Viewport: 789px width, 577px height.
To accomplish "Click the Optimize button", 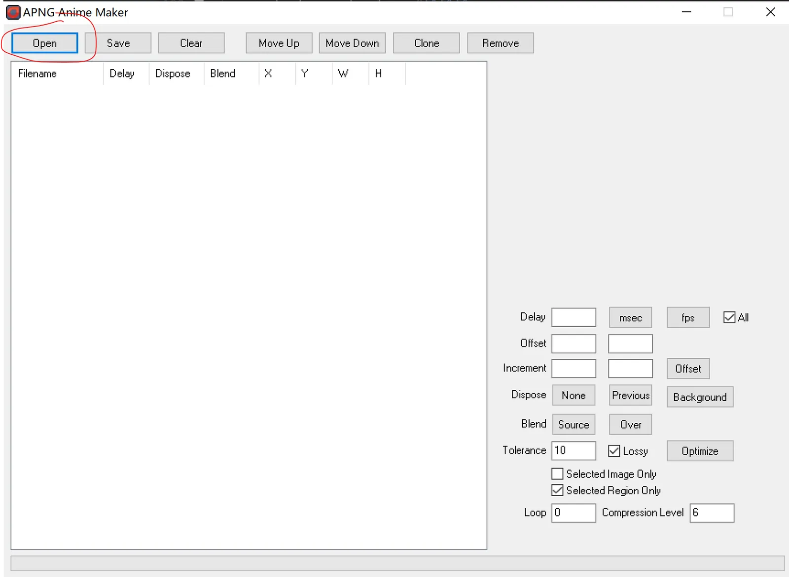I will (700, 451).
